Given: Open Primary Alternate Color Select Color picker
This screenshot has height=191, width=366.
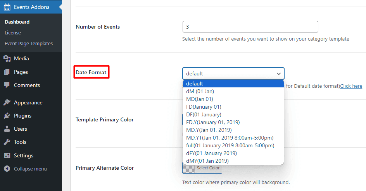Looking at the screenshot, I should [x=202, y=168].
